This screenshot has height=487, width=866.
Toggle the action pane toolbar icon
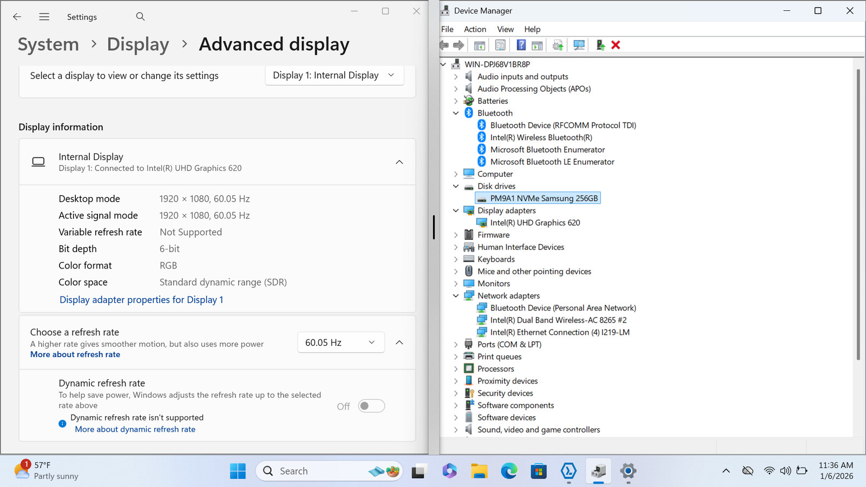tap(537, 45)
